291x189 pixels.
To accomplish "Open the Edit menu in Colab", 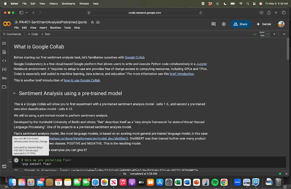I will point(24,28).
